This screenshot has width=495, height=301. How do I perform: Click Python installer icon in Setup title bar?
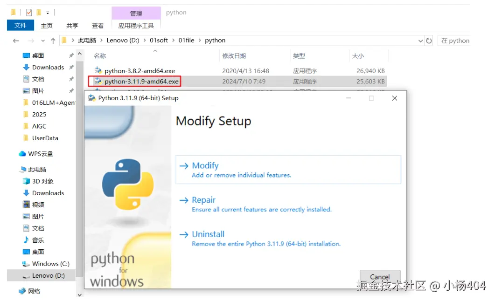point(91,98)
